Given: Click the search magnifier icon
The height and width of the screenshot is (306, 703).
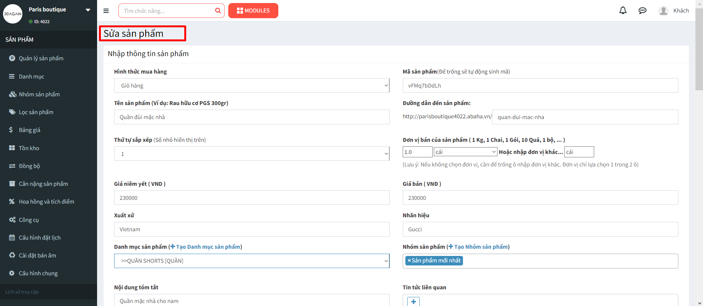Looking at the screenshot, I should coord(218,11).
